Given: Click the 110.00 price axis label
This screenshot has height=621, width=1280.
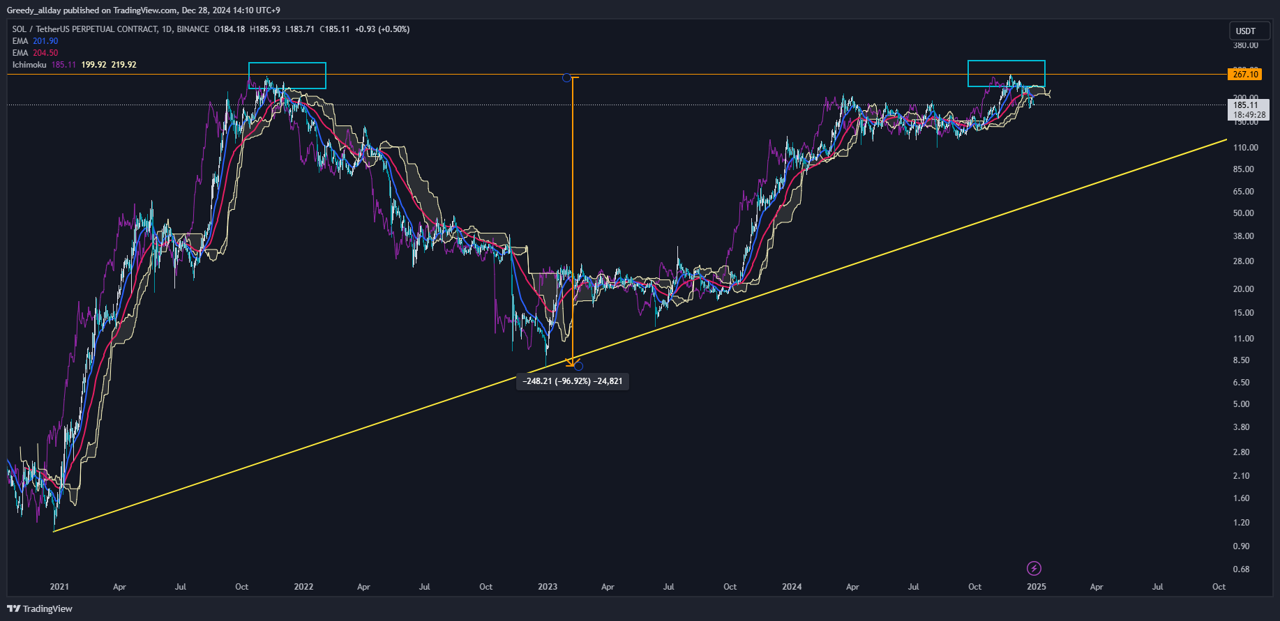Looking at the screenshot, I should pyautogui.click(x=1246, y=148).
